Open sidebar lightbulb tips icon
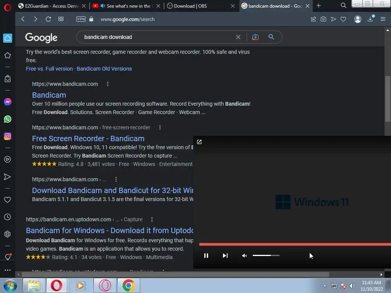The width and height of the screenshot is (391, 293). coord(8,257)
